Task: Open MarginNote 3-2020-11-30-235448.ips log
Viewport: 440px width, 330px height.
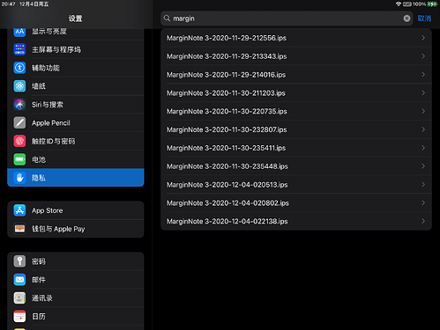Action: click(x=296, y=166)
